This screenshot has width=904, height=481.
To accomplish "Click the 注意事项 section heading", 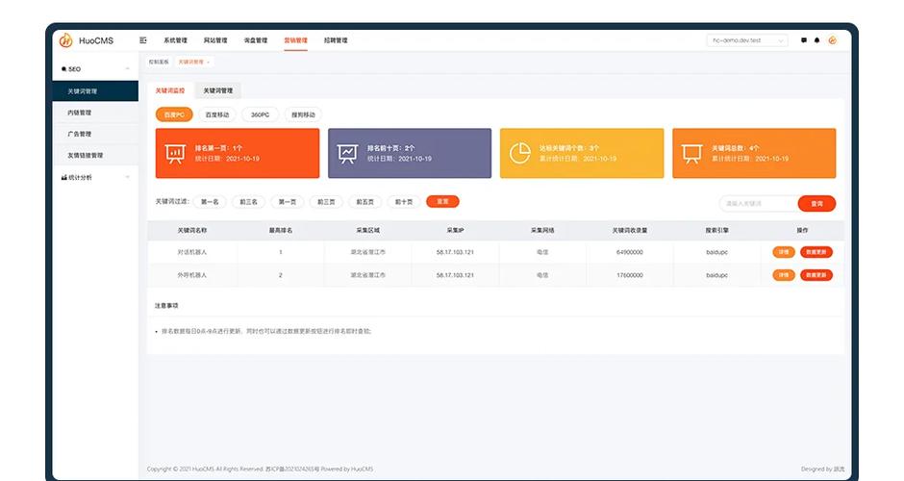I will tap(166, 306).
